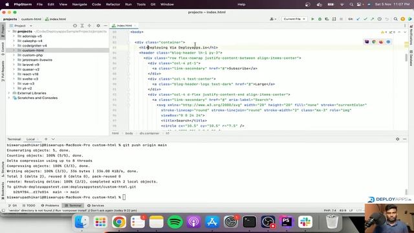Image resolution: width=414 pixels, height=233 pixels.
Task: Open the Services tool window button
Action: (x=96, y=205)
